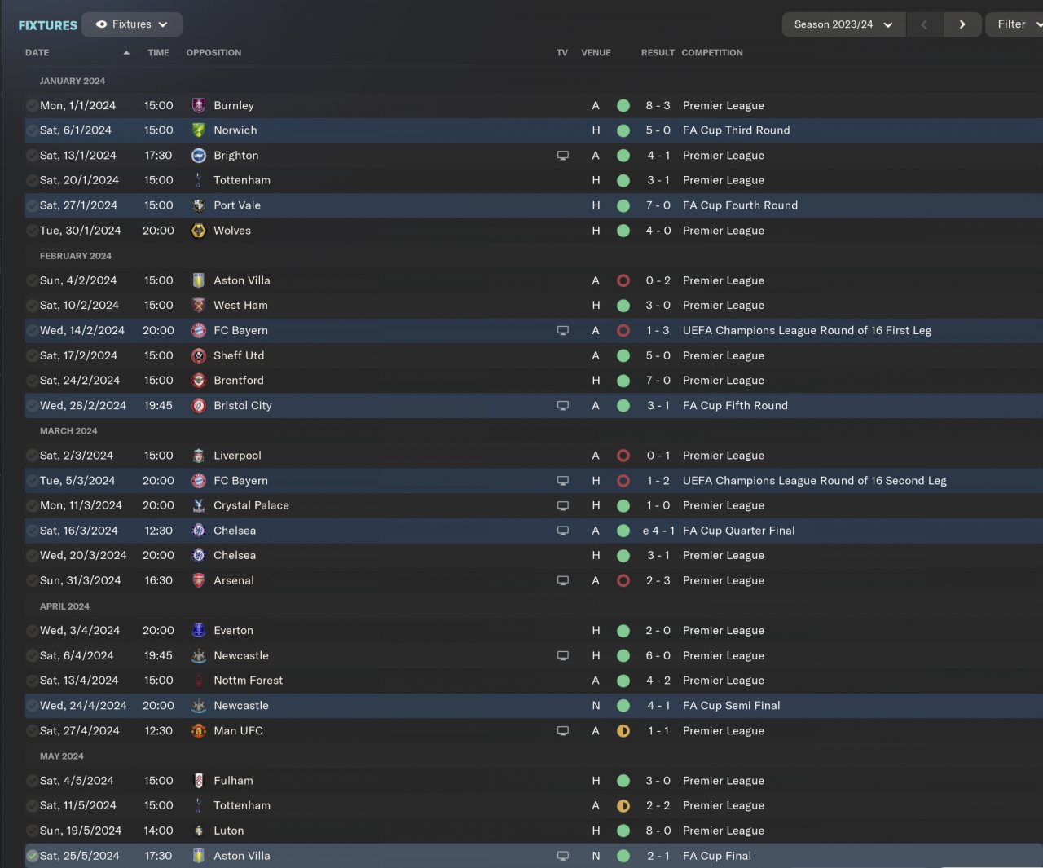Click the FC Bayern badge on 5/3/2024 fixture
Image resolution: width=1043 pixels, height=868 pixels.
[x=198, y=481]
